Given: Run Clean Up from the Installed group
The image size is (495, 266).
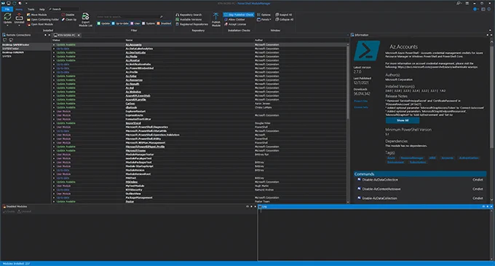Looking at the screenshot, I should (x=69, y=20).
